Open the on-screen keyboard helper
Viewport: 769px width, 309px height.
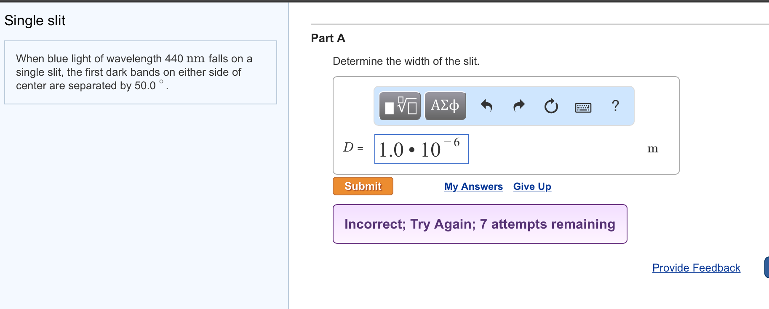click(x=583, y=107)
